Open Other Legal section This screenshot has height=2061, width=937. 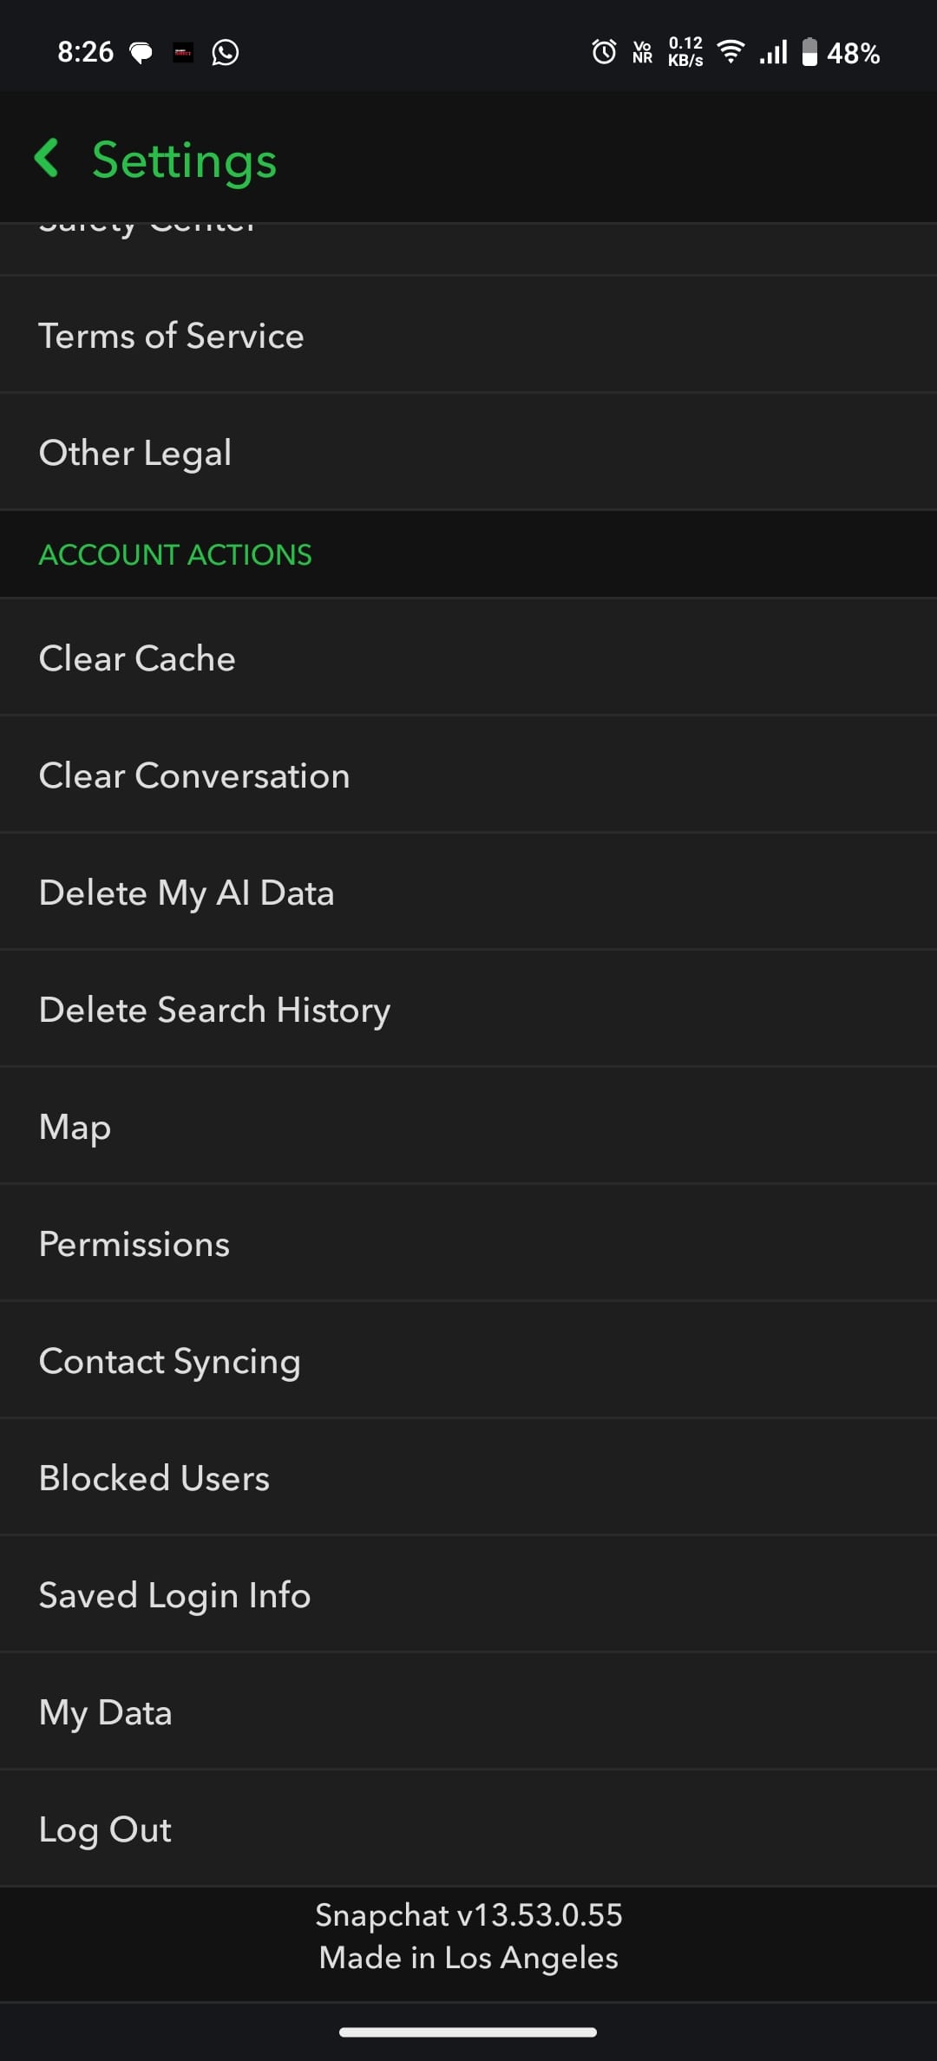click(135, 453)
